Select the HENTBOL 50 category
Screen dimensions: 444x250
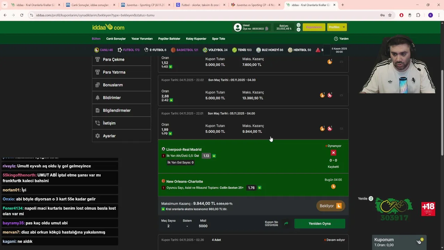click(299, 50)
